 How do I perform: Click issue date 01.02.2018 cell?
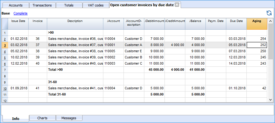18,39
